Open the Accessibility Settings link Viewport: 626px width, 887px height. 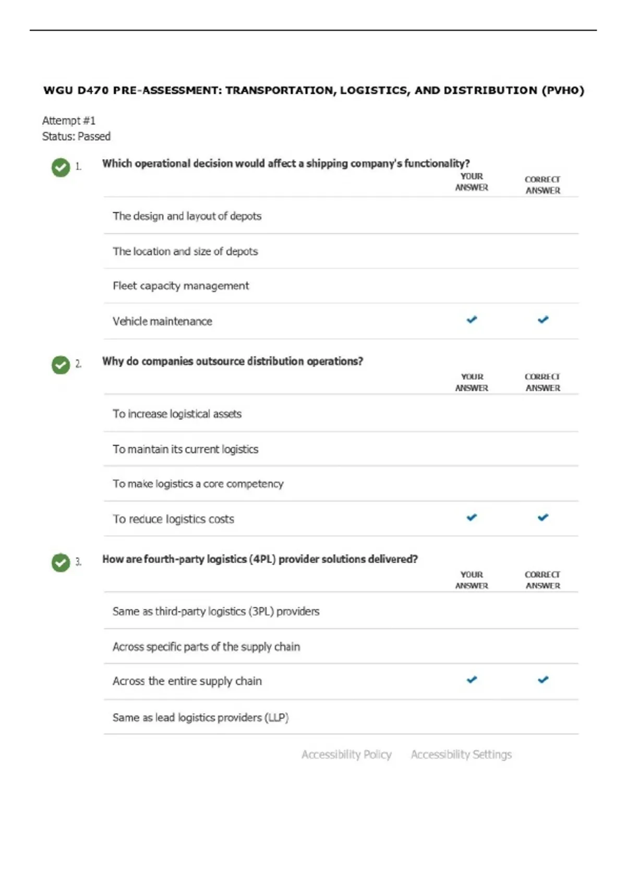click(461, 754)
